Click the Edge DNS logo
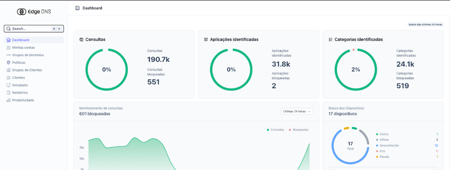 pyautogui.click(x=34, y=12)
